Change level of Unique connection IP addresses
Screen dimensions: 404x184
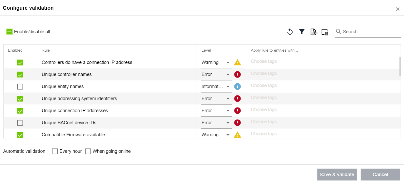(x=216, y=111)
